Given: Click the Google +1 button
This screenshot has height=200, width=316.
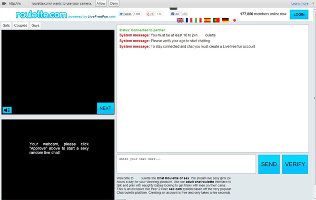Looking at the screenshot, I should [x=150, y=14].
